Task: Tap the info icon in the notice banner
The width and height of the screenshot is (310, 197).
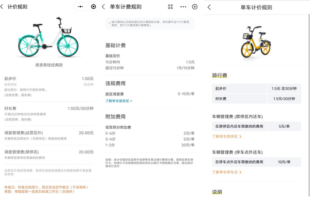Action: pyautogui.click(x=109, y=23)
